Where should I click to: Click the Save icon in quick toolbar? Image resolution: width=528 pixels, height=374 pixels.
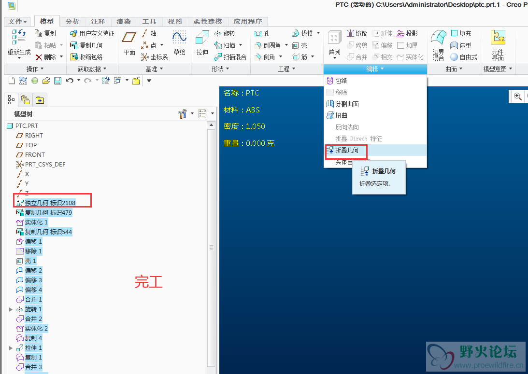click(58, 81)
